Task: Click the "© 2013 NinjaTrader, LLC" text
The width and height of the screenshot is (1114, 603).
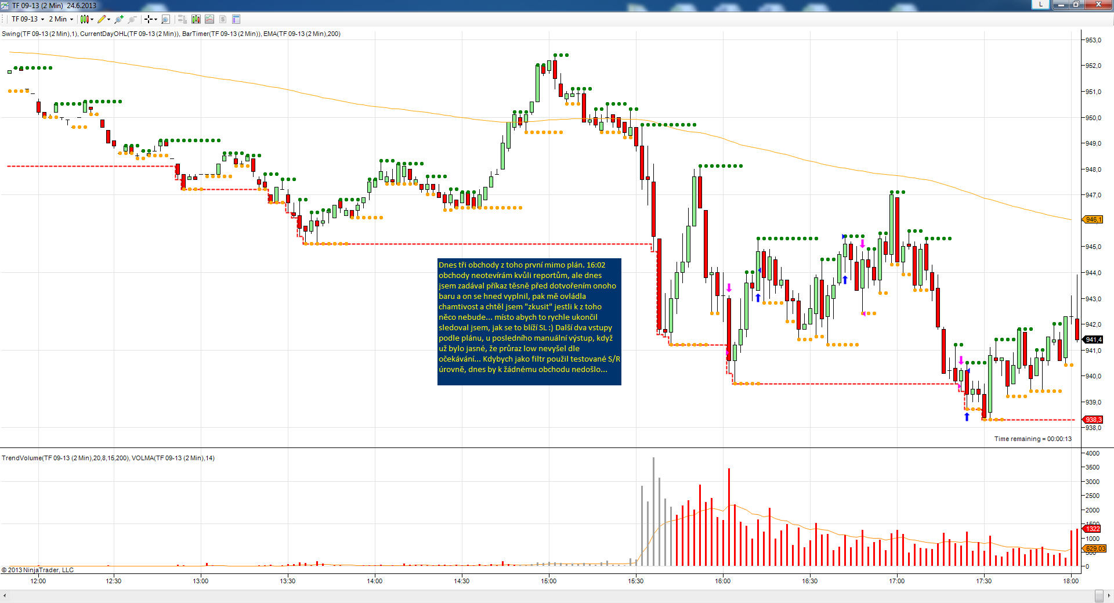Action: pyautogui.click(x=38, y=570)
